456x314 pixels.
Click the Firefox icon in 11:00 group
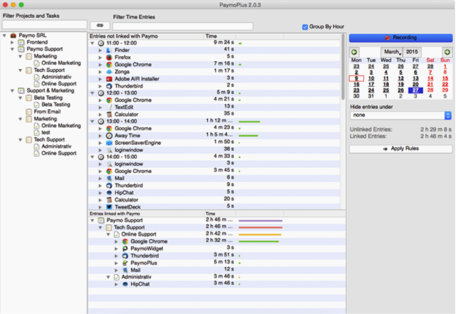[109, 57]
